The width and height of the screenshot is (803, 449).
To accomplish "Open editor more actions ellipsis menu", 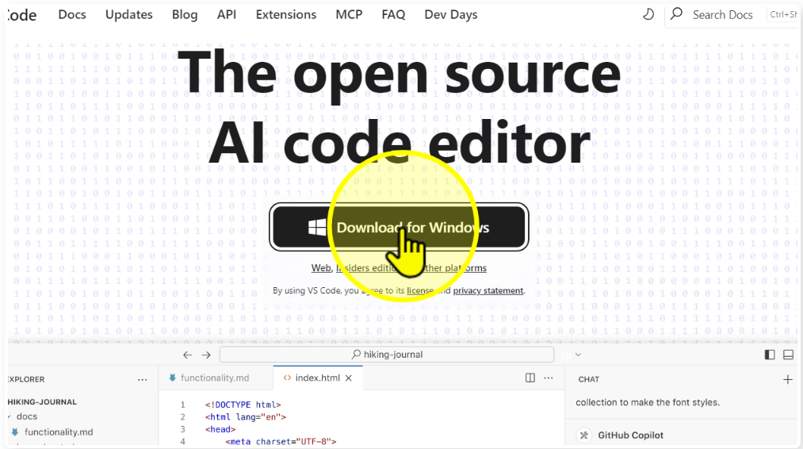I will [549, 378].
